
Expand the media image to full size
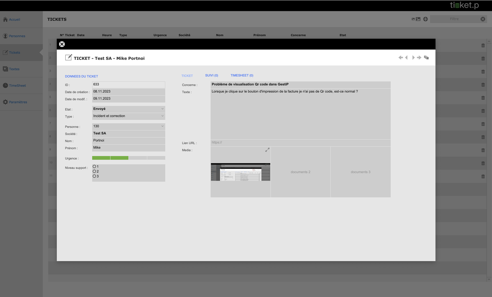point(267,150)
